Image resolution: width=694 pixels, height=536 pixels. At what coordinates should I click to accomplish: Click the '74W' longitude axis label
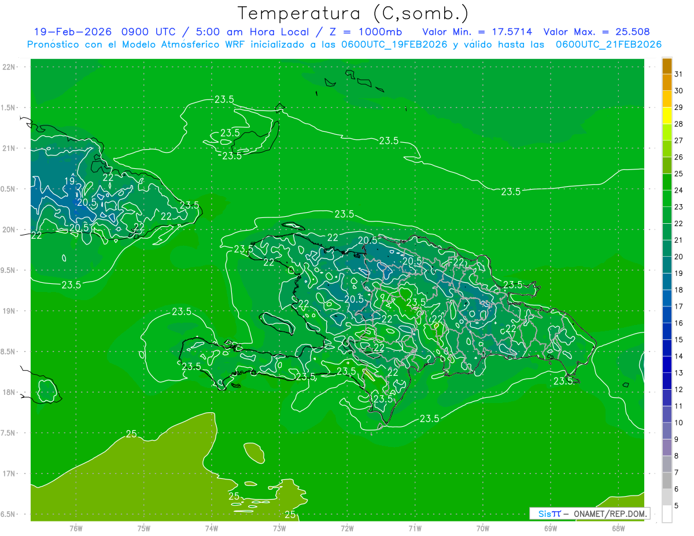pos(212,528)
